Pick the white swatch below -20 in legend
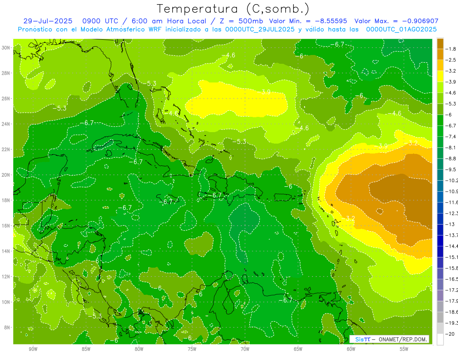 (x=440, y=339)
